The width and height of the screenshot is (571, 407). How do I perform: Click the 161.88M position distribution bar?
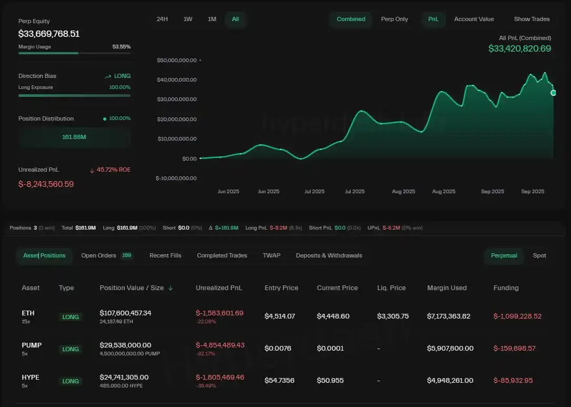pyautogui.click(x=74, y=137)
